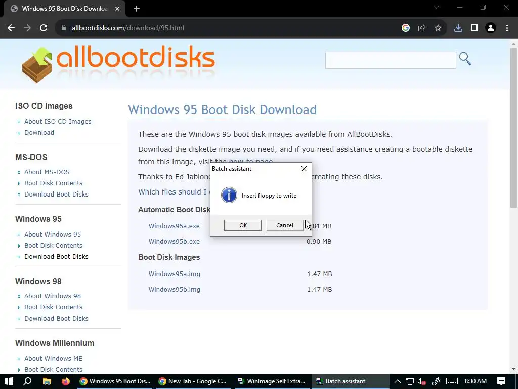Viewport: 518px width, 389px height.
Task: Open taskbar search icon
Action: [x=28, y=381]
